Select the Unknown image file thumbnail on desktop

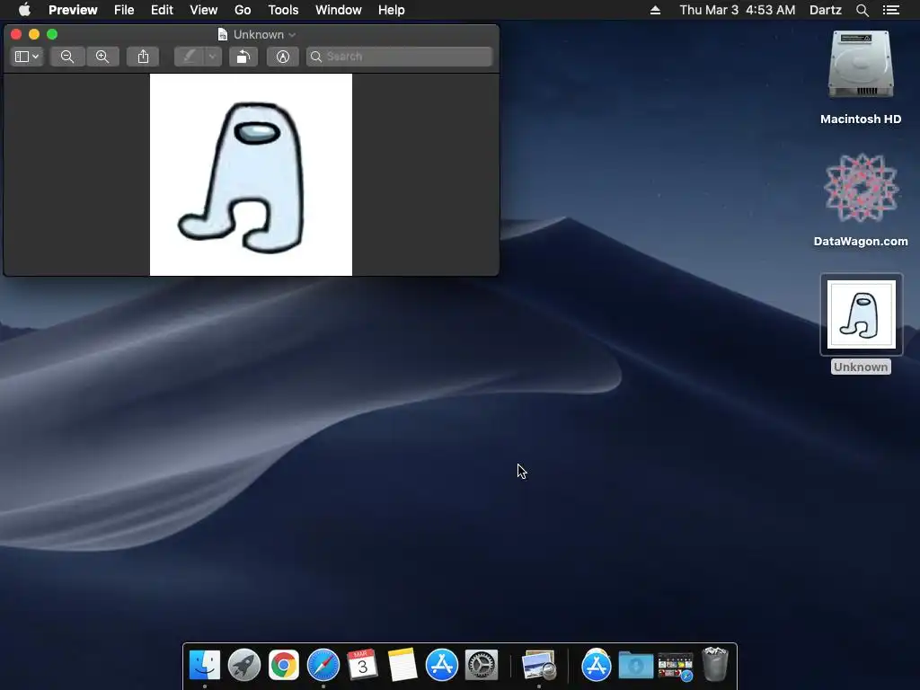point(862,314)
